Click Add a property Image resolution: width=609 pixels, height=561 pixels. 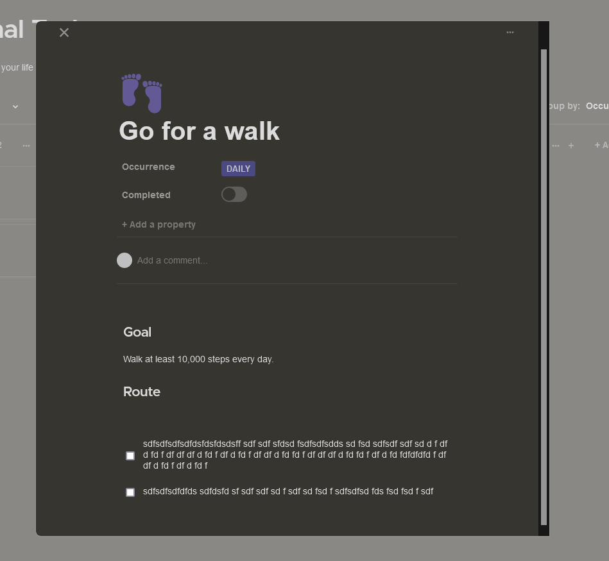click(159, 224)
